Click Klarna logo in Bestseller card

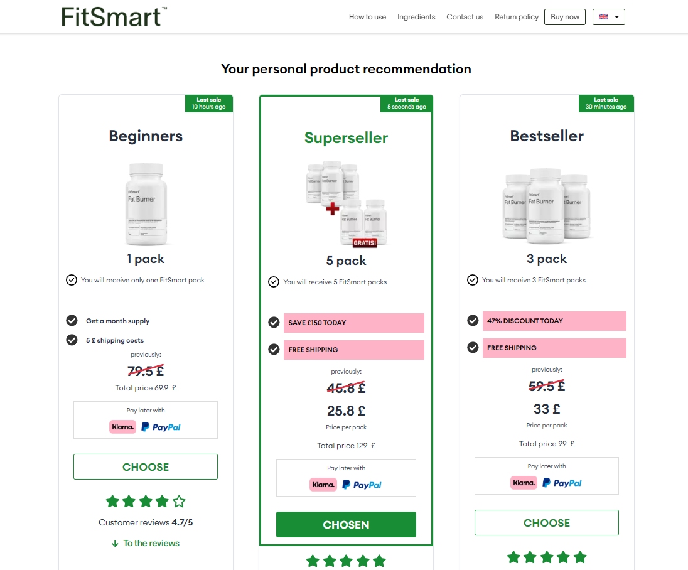pyautogui.click(x=524, y=483)
